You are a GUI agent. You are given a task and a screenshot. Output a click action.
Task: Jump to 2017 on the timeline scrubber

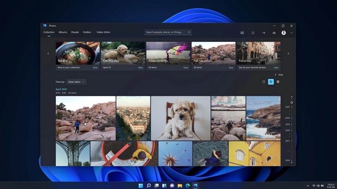click(x=287, y=141)
